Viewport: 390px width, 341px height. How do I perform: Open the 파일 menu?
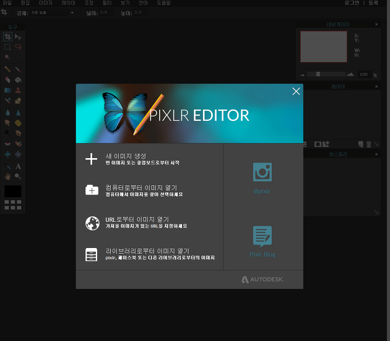[7, 3]
